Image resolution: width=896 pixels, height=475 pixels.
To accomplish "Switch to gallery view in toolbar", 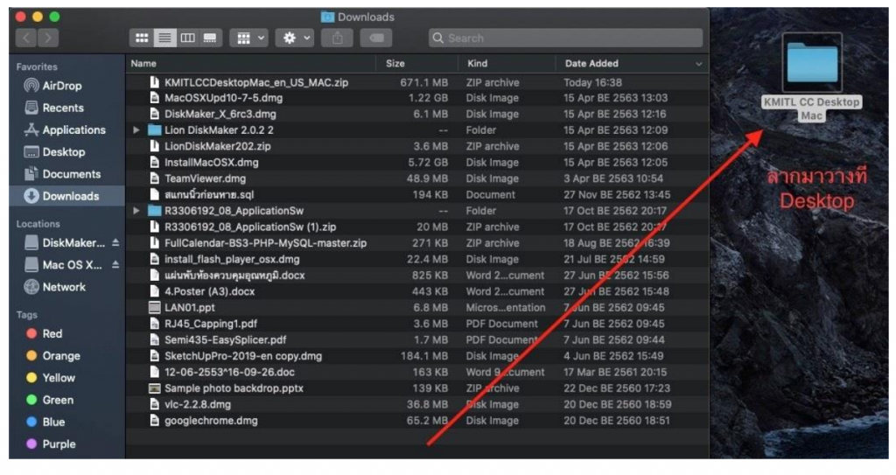I will click(210, 38).
